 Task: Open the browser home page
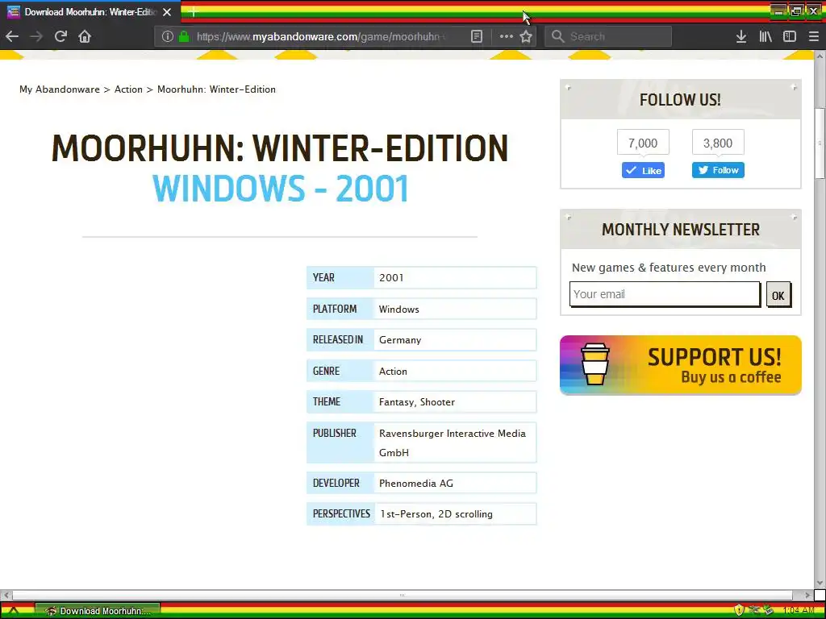pyautogui.click(x=85, y=36)
